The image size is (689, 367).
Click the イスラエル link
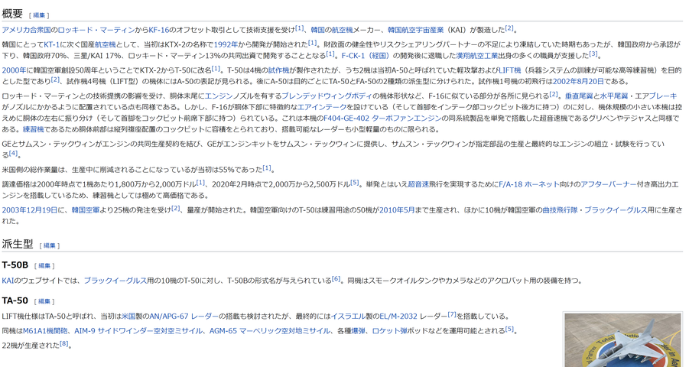(349, 317)
